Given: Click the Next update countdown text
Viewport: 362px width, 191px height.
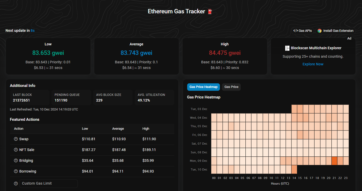Looking at the screenshot, I should coord(20,31).
